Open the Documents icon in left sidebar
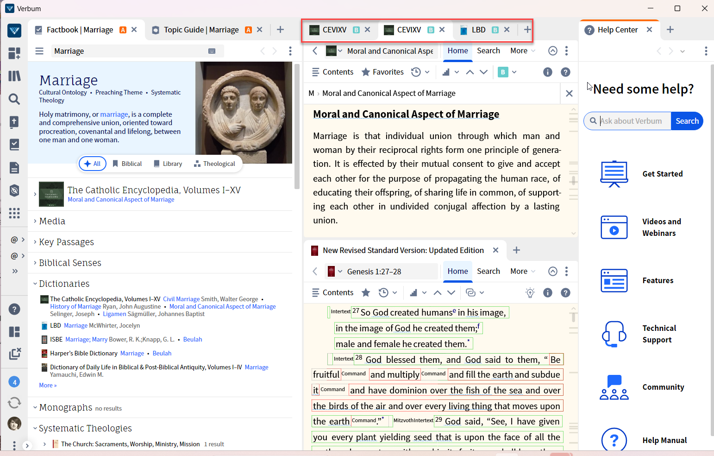Image resolution: width=714 pixels, height=456 pixels. (x=14, y=168)
